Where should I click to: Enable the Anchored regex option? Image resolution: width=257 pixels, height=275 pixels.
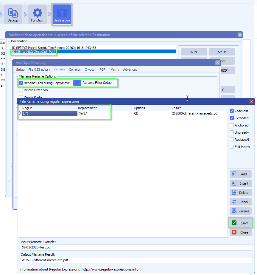232,125
